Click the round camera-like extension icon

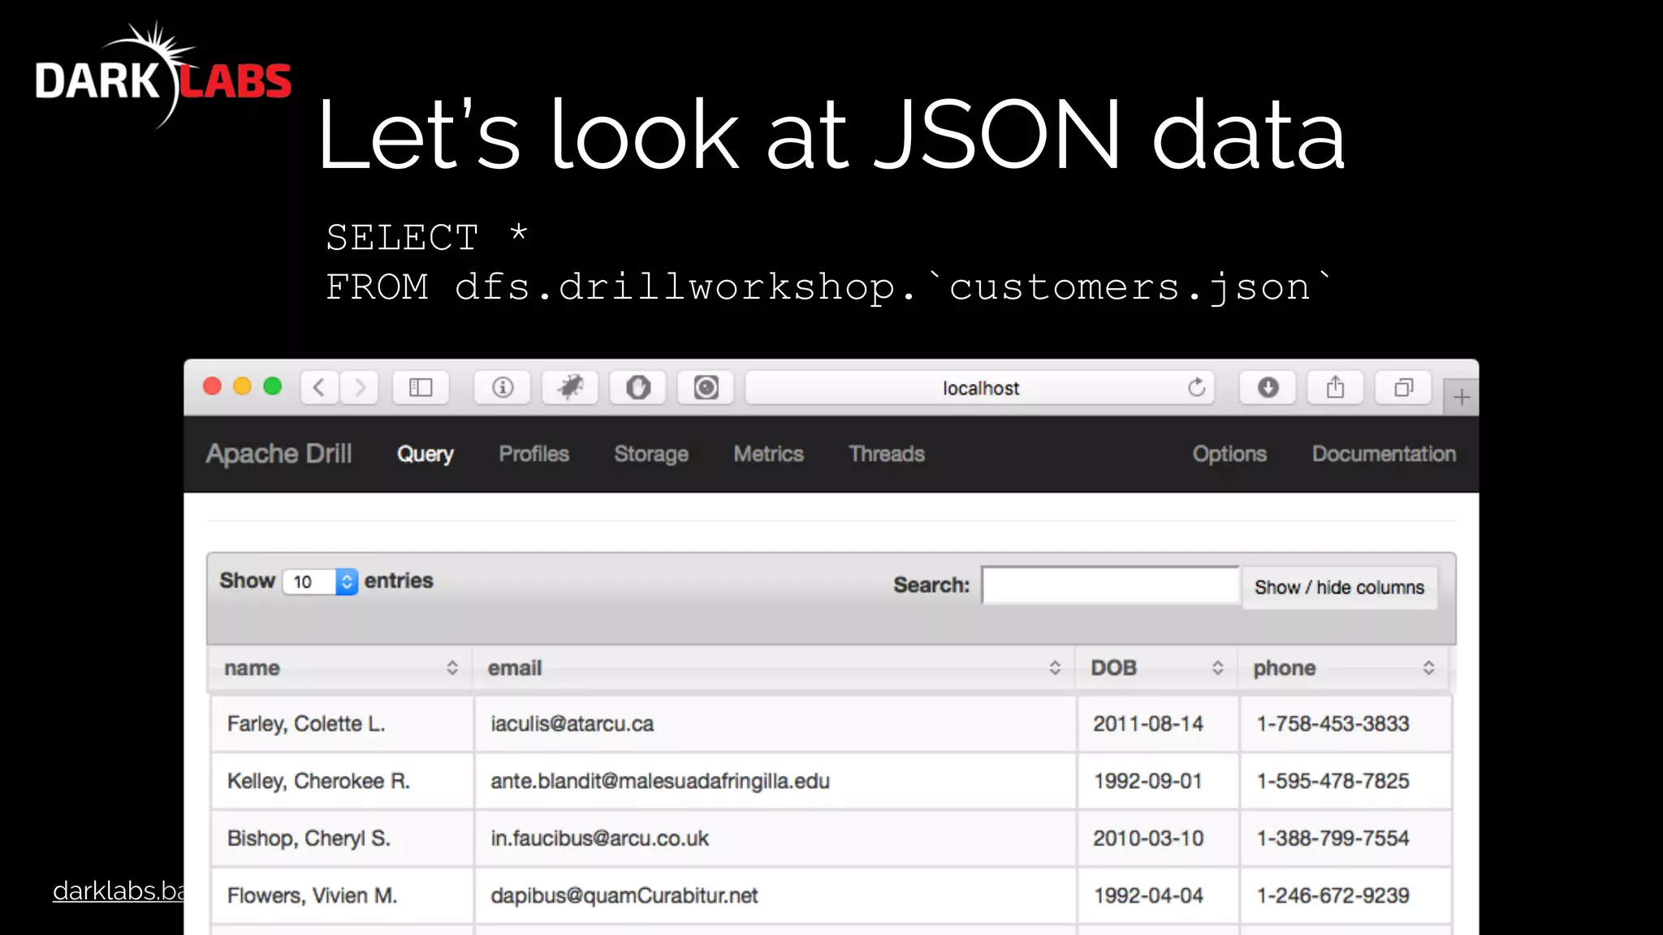(706, 388)
